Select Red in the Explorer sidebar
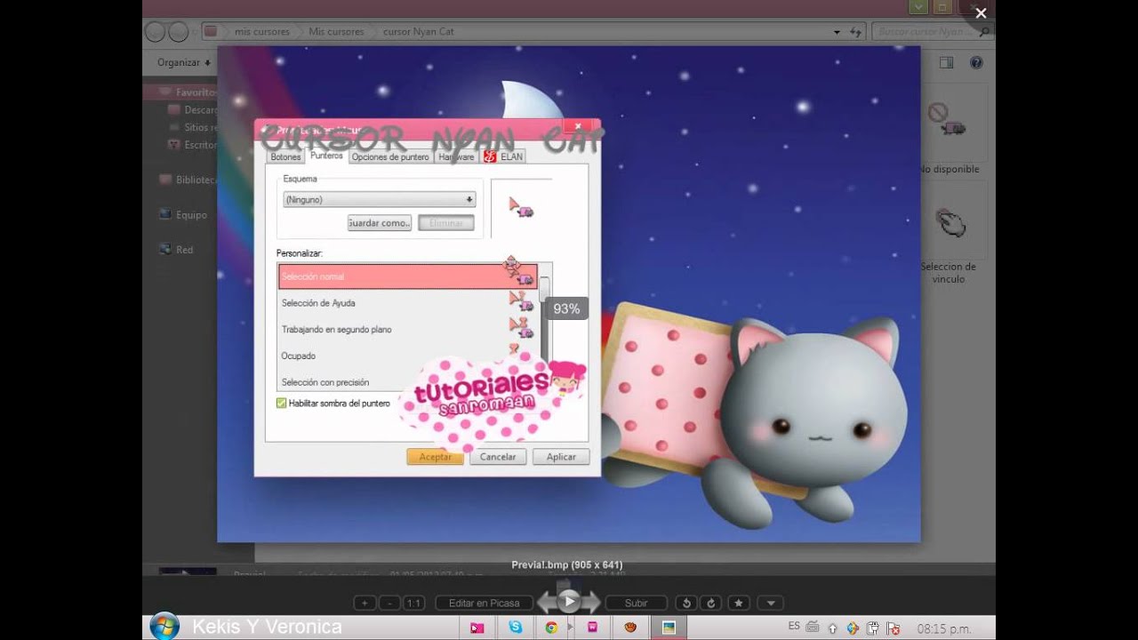The image size is (1138, 640). 176,250
